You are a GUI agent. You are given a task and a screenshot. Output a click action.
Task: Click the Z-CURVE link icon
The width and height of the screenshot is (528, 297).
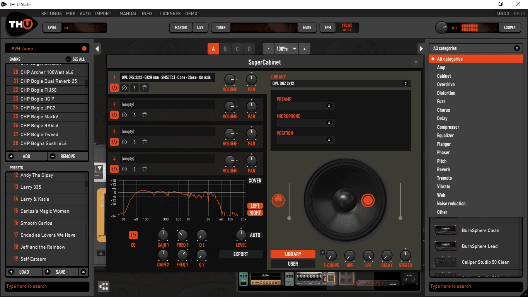(x=322, y=253)
